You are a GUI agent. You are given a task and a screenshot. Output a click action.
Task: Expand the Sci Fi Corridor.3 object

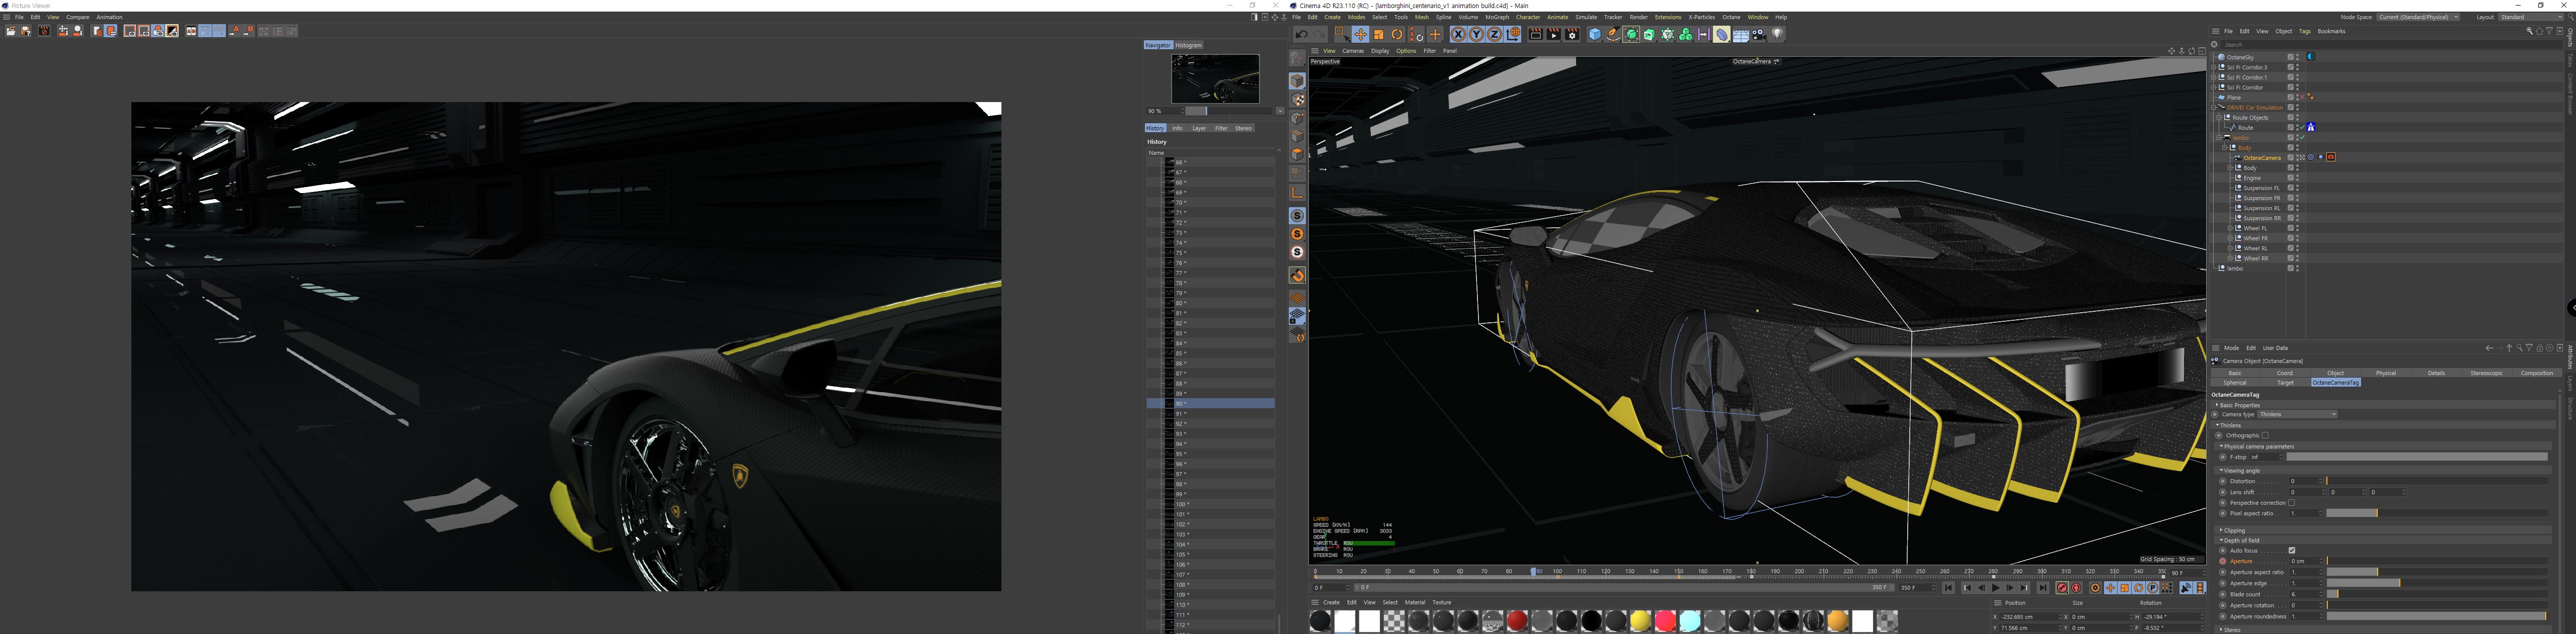(2214, 68)
